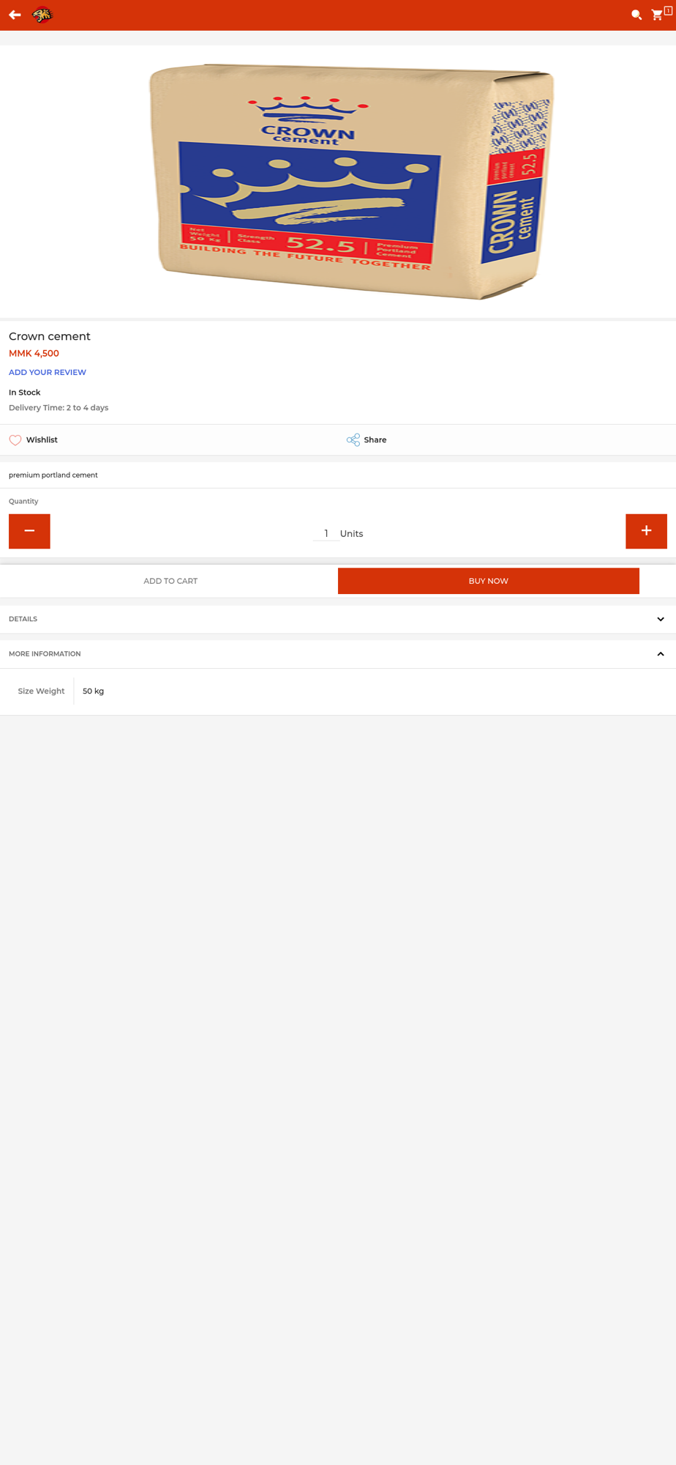Click the More Information header
This screenshot has height=1465, width=676.
pos(338,654)
